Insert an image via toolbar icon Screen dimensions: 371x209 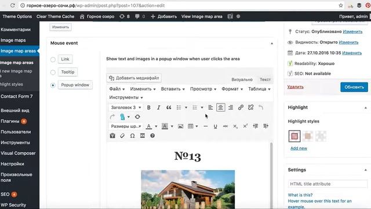click(x=180, y=127)
